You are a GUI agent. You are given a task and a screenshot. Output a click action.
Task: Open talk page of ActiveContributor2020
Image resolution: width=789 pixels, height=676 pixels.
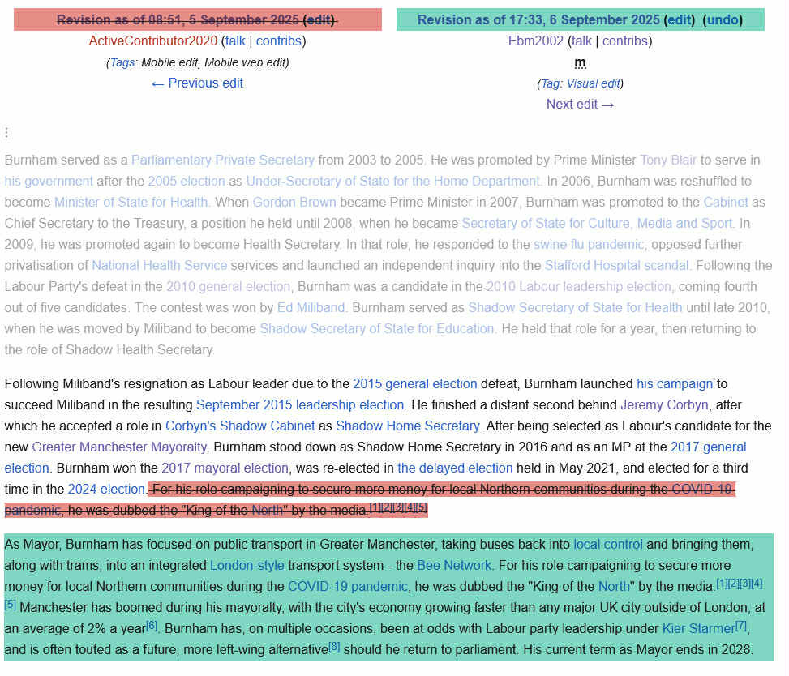pos(235,41)
